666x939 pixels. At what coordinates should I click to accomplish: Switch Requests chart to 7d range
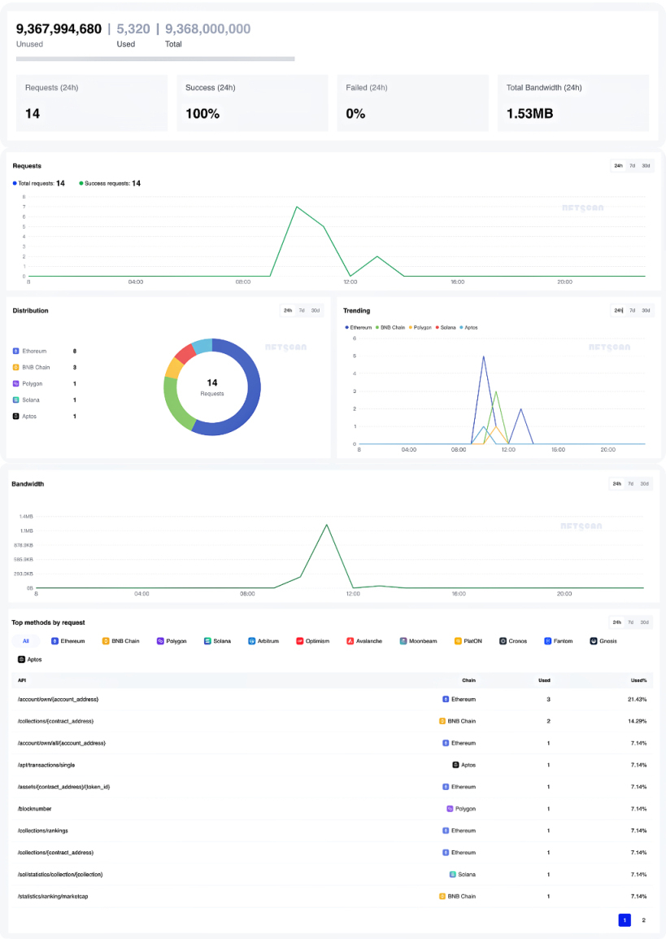[x=632, y=166]
